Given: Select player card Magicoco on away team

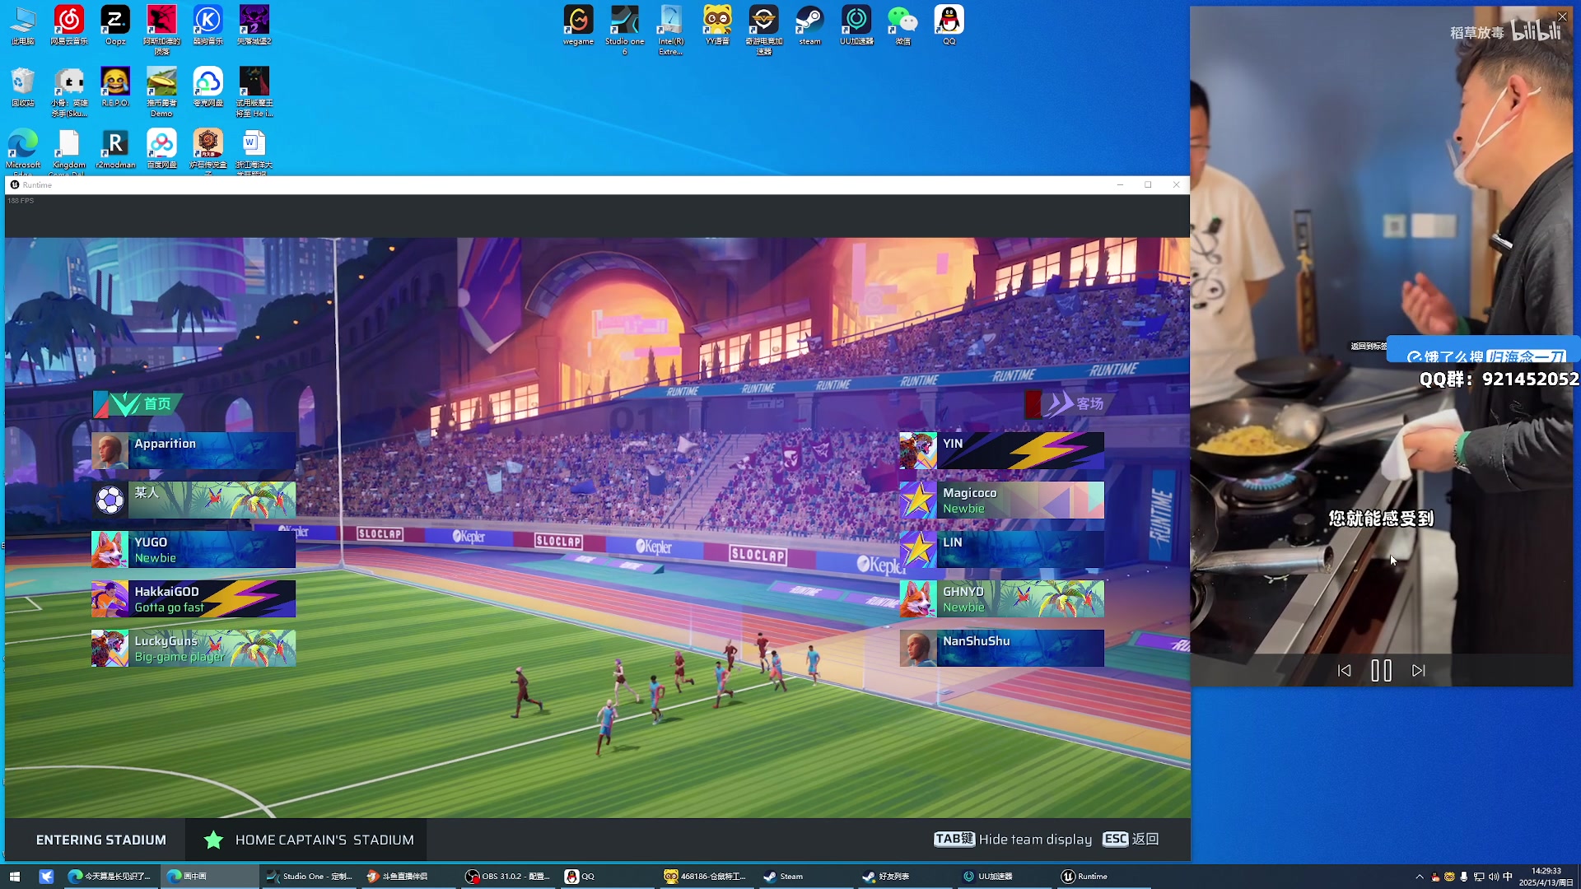Looking at the screenshot, I should (1001, 500).
